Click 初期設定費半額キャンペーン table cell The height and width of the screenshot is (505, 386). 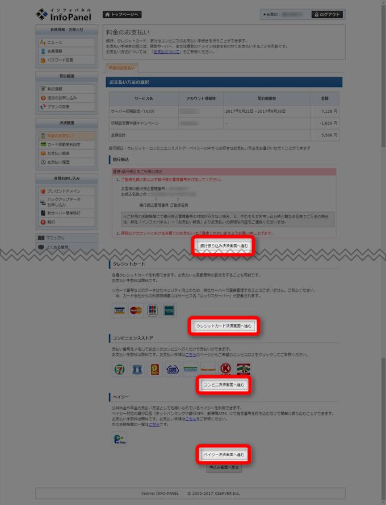(144, 124)
